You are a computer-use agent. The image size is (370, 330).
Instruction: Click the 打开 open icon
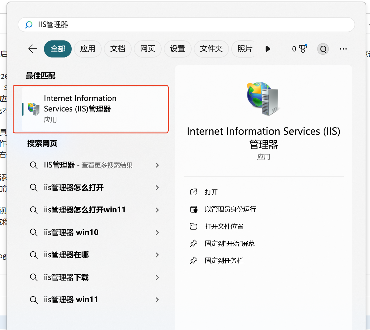[194, 192]
